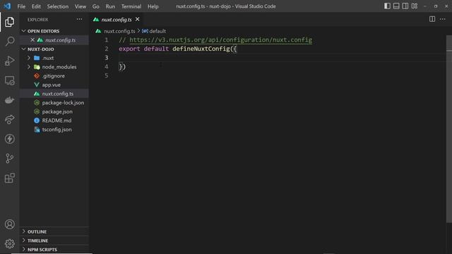Open the app.vue file
The height and width of the screenshot is (254, 452).
(x=54, y=85)
